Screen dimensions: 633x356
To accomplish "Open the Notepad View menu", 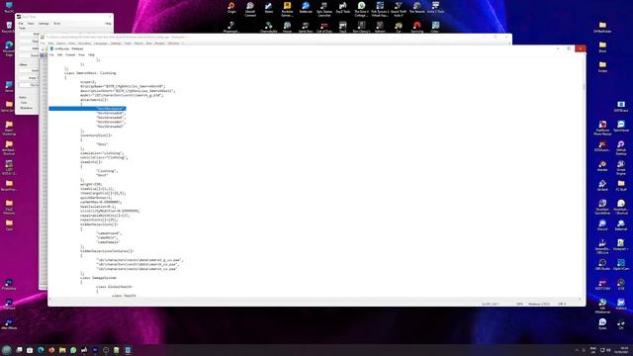I will click(x=81, y=55).
